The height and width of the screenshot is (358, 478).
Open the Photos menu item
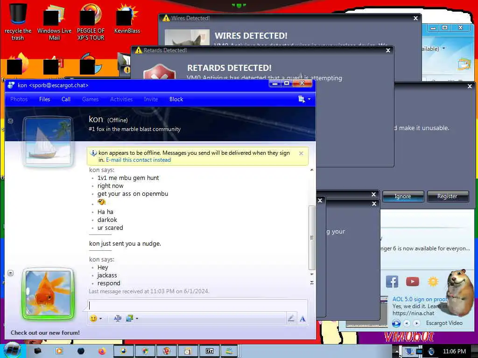tap(19, 99)
